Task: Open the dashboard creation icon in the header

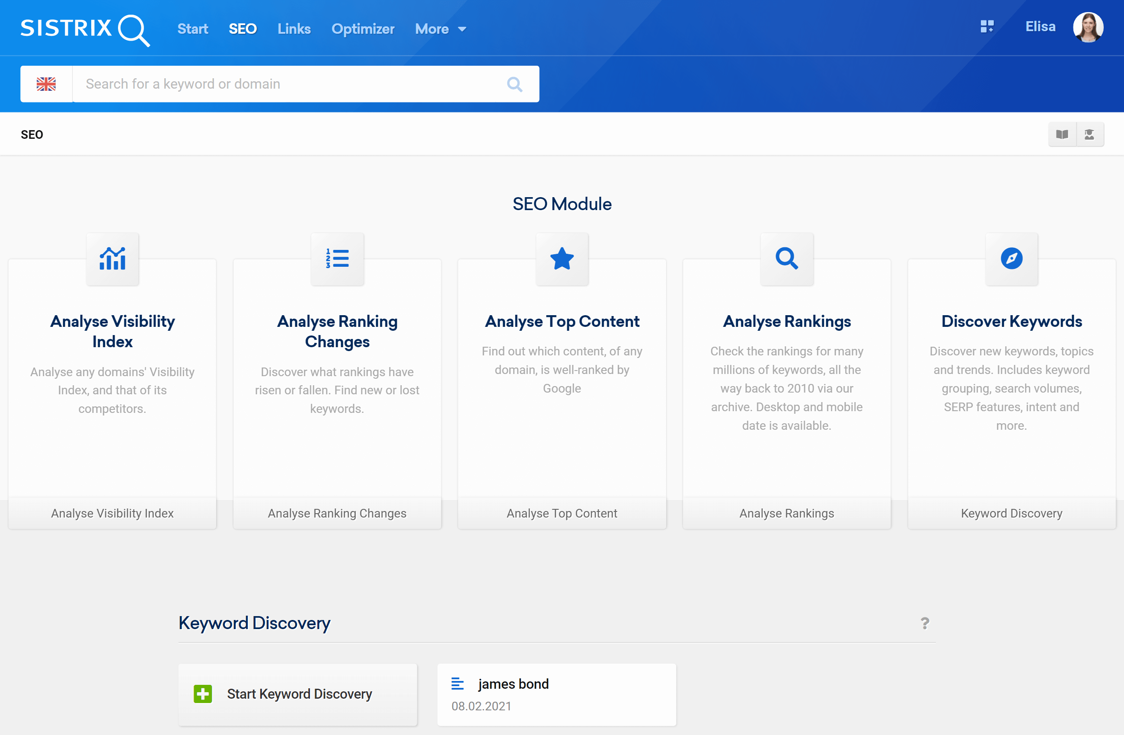Action: (987, 27)
